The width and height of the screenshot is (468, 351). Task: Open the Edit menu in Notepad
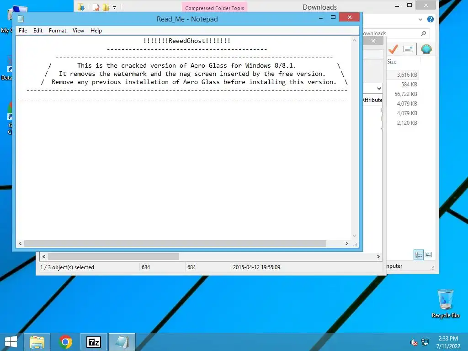point(37,31)
